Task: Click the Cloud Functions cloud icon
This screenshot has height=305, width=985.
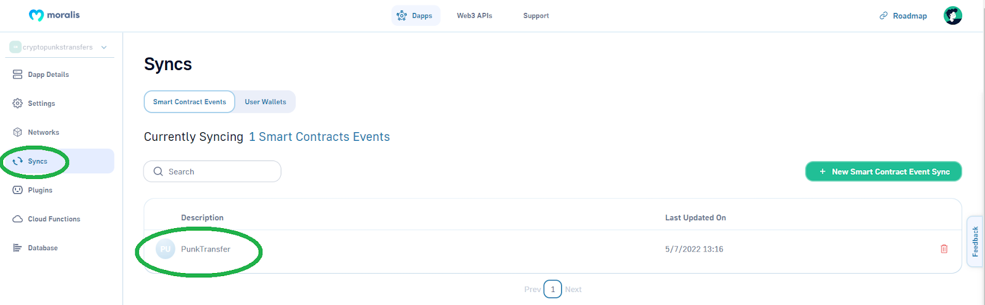Action: 18,219
